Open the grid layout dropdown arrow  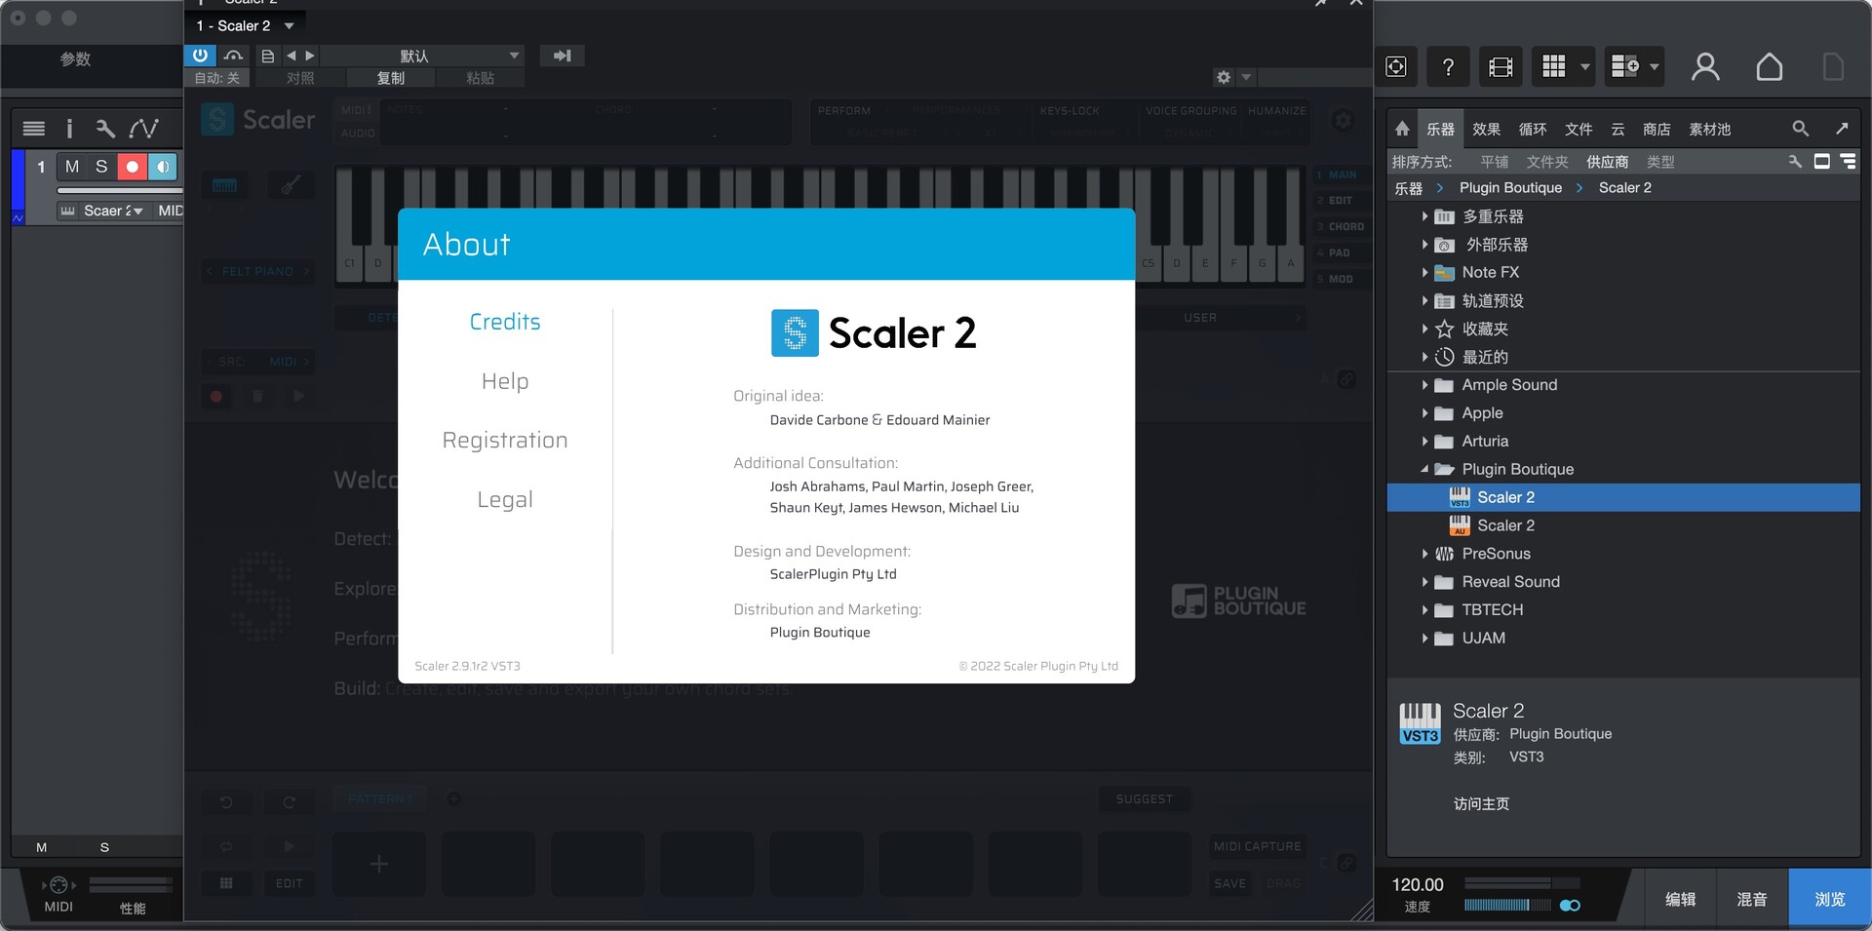(x=1585, y=66)
